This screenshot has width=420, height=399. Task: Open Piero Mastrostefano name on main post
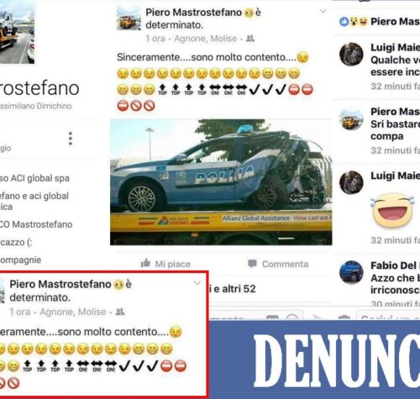pyautogui.click(x=193, y=13)
